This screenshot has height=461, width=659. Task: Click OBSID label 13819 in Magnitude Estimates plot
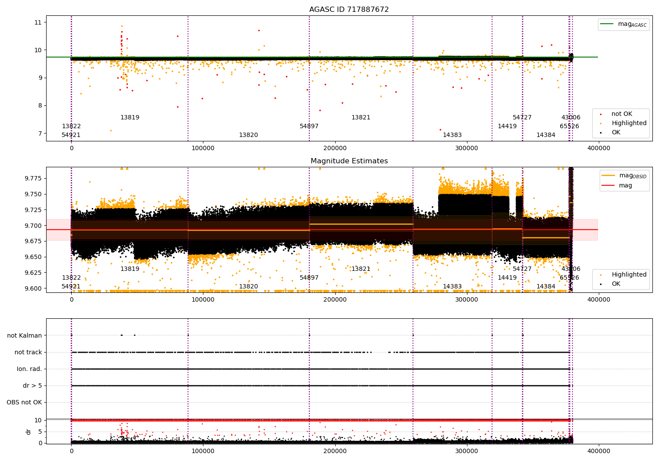[130, 269]
